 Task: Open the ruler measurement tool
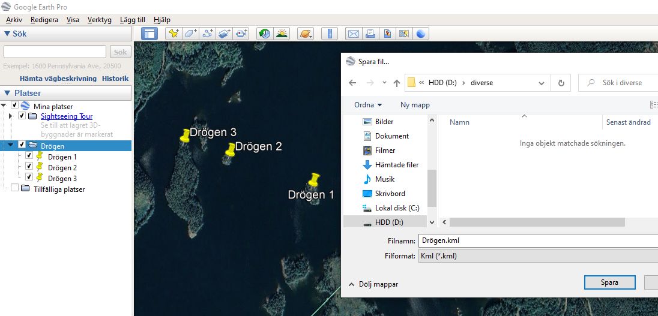click(x=329, y=34)
